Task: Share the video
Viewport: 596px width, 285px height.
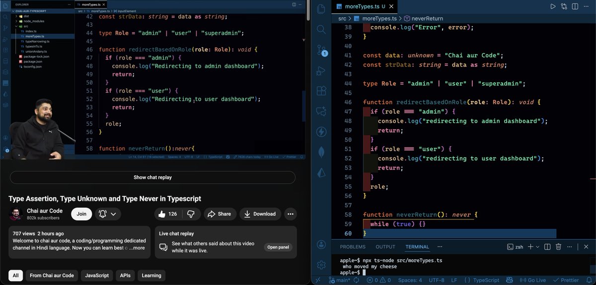Action: pos(220,214)
